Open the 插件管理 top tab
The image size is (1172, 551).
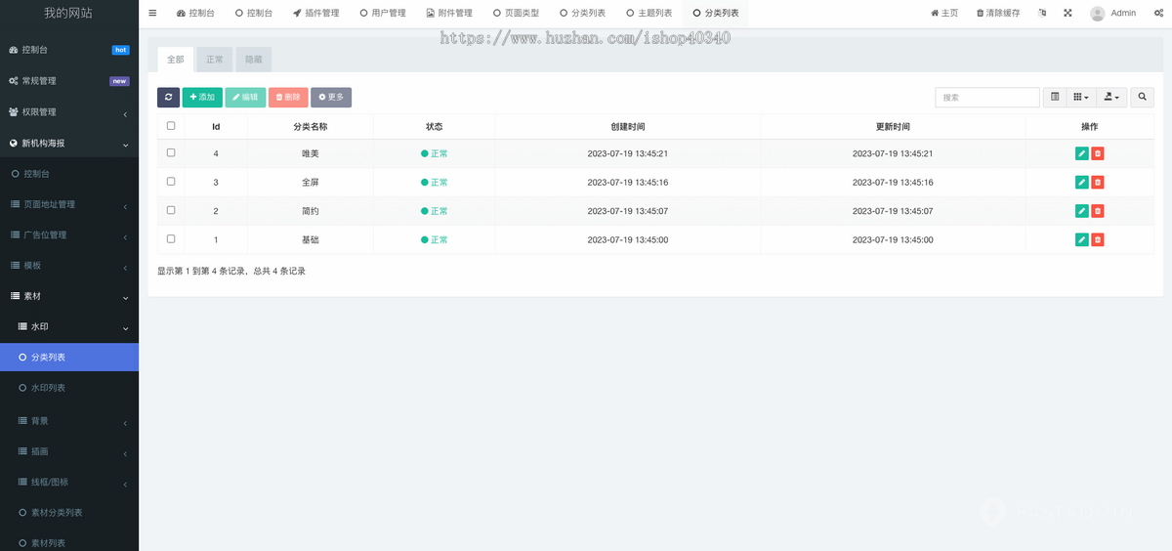(315, 13)
